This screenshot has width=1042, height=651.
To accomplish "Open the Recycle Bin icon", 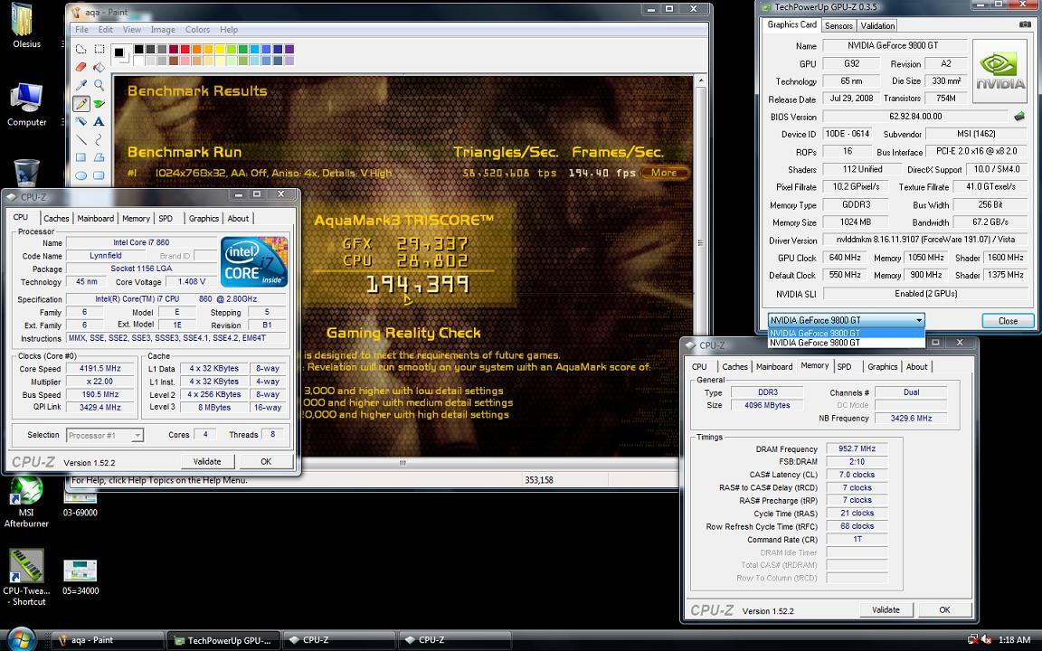I will pyautogui.click(x=26, y=173).
